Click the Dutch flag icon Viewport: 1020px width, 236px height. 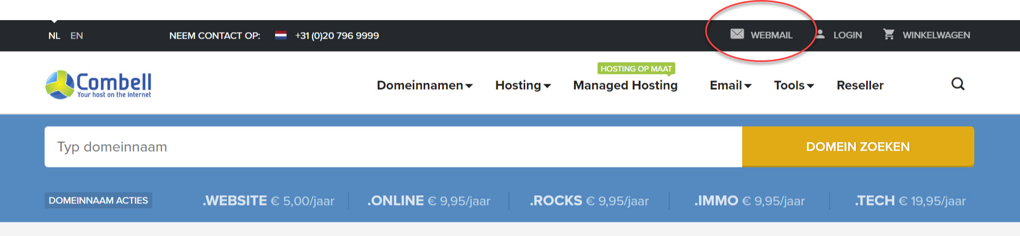tap(281, 35)
